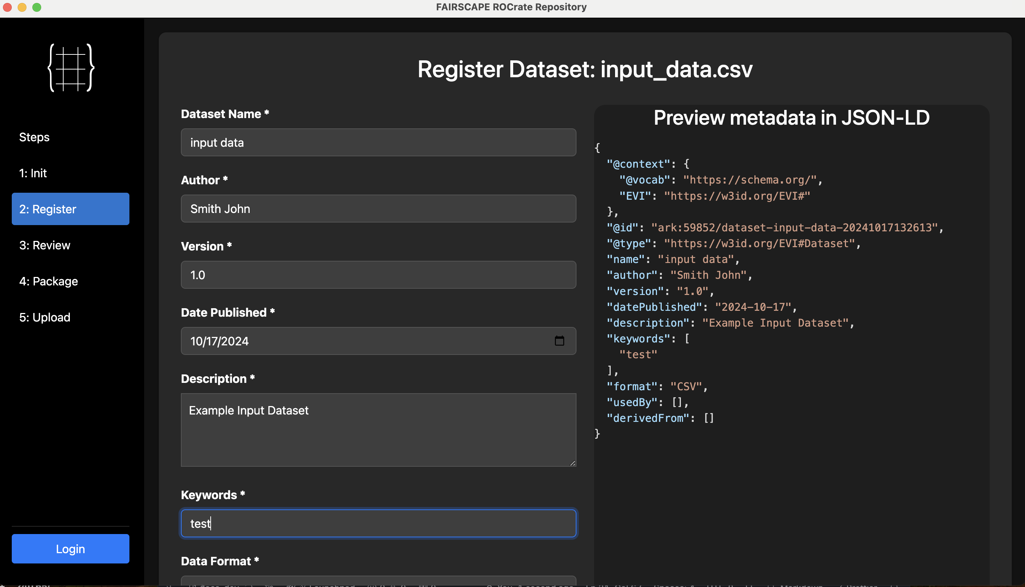
Task: Click the Author label
Action: click(204, 180)
